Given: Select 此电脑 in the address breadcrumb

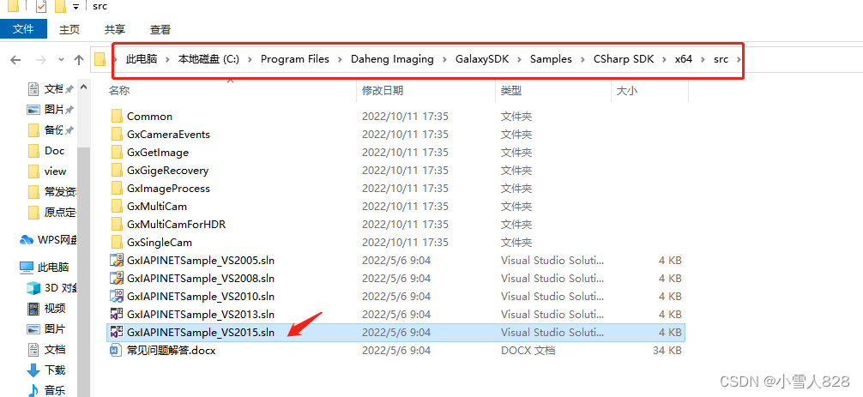Looking at the screenshot, I should (142, 59).
